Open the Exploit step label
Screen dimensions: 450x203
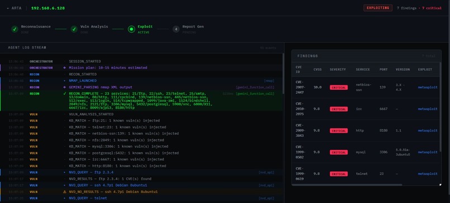point(145,26)
